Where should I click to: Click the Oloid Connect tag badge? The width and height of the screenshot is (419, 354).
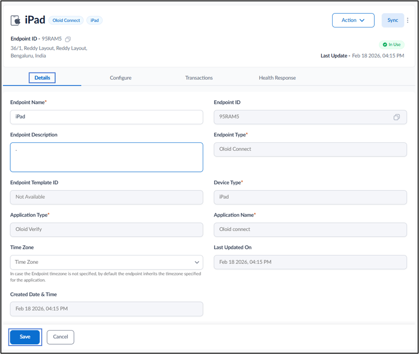click(66, 20)
